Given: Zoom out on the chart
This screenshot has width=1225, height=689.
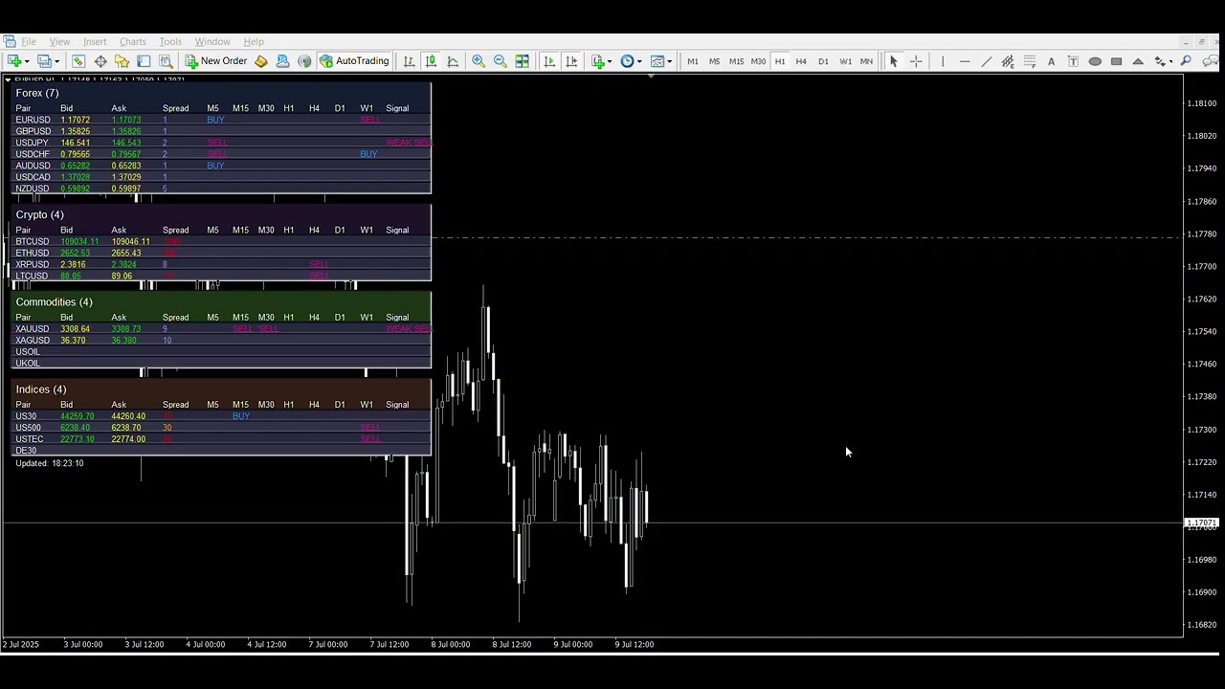Looking at the screenshot, I should click(500, 61).
